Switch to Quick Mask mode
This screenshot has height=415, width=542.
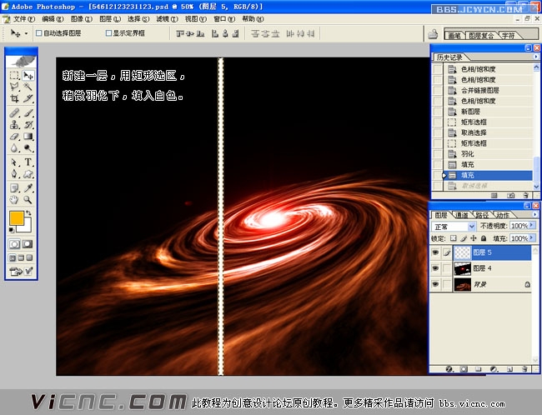tap(28, 244)
